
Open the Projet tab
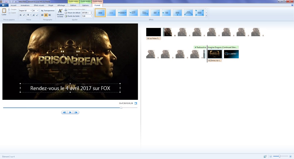[51, 5]
